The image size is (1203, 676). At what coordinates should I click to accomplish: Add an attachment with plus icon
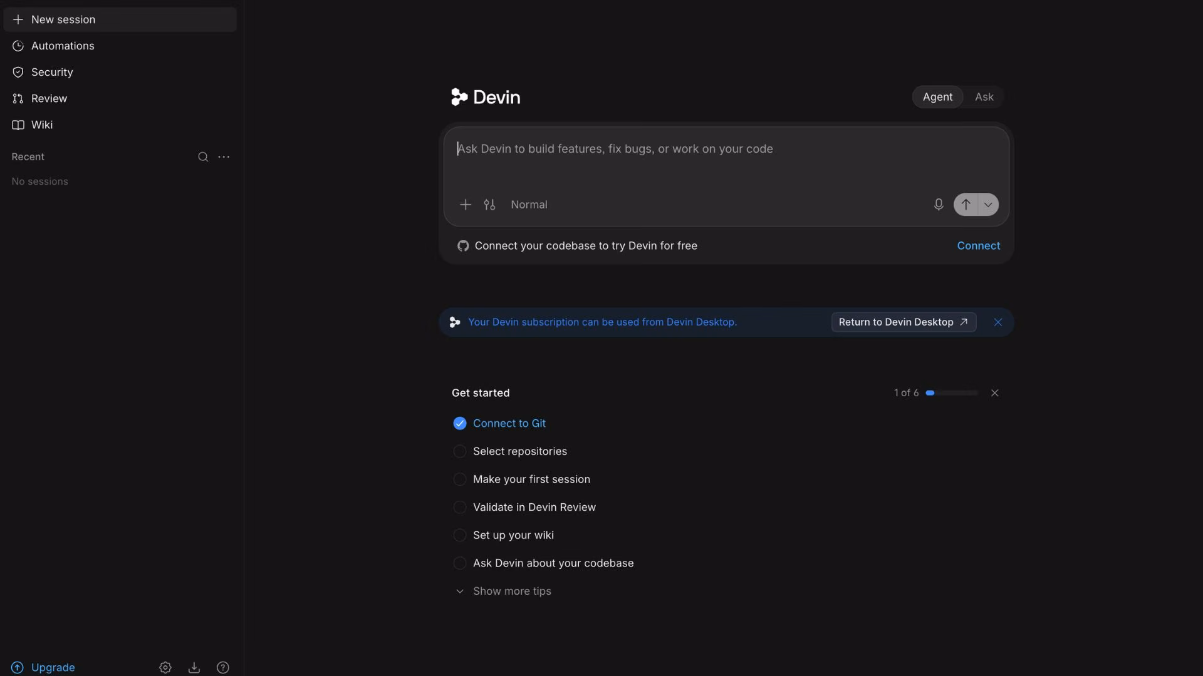(466, 205)
